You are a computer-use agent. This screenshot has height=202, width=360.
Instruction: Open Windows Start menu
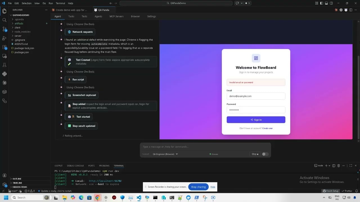[x=6, y=198]
